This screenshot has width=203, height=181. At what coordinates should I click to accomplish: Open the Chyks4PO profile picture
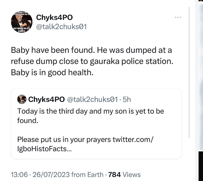(22, 22)
